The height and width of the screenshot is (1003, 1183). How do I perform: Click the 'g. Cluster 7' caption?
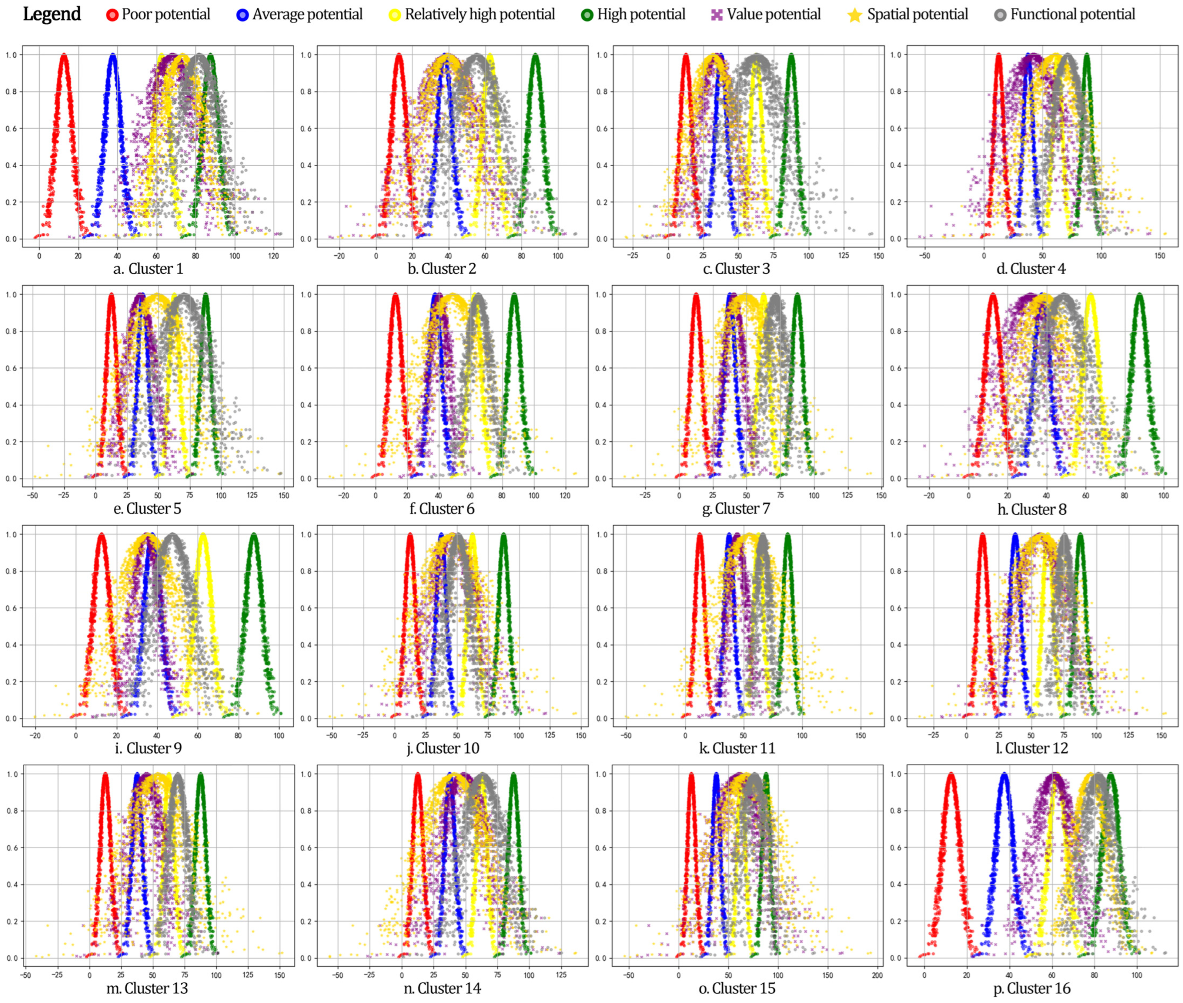tap(736, 509)
